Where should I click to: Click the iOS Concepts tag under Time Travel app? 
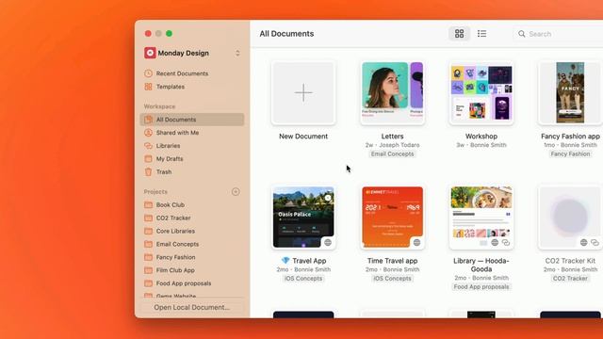point(392,279)
